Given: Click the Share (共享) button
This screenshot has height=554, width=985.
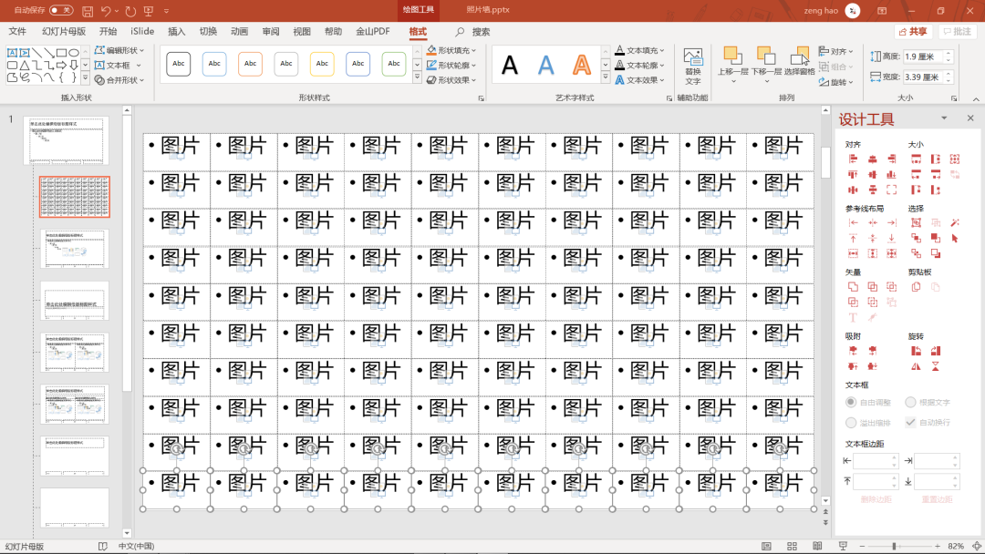Looking at the screenshot, I should tap(912, 31).
